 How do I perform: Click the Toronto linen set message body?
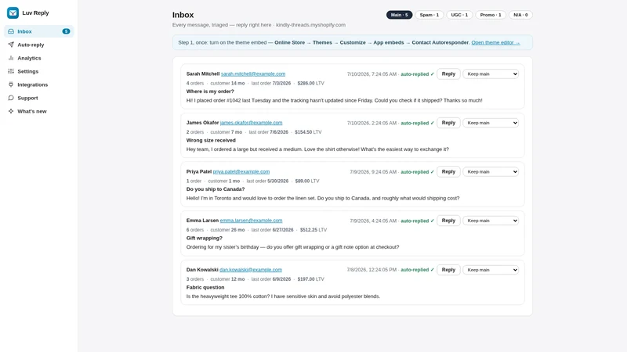click(323, 198)
